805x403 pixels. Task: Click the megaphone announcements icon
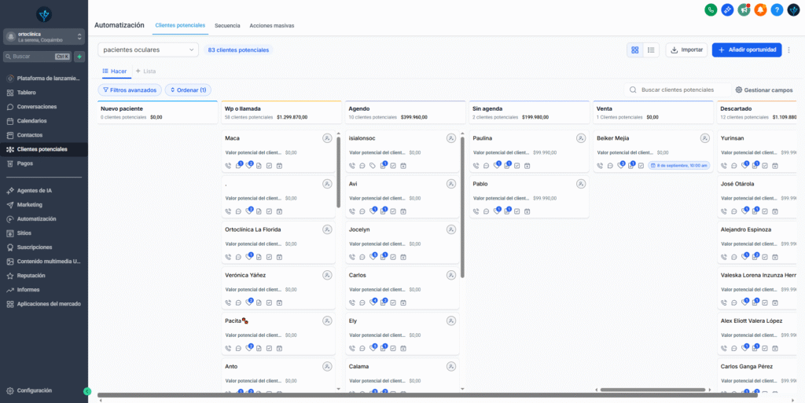tap(744, 9)
